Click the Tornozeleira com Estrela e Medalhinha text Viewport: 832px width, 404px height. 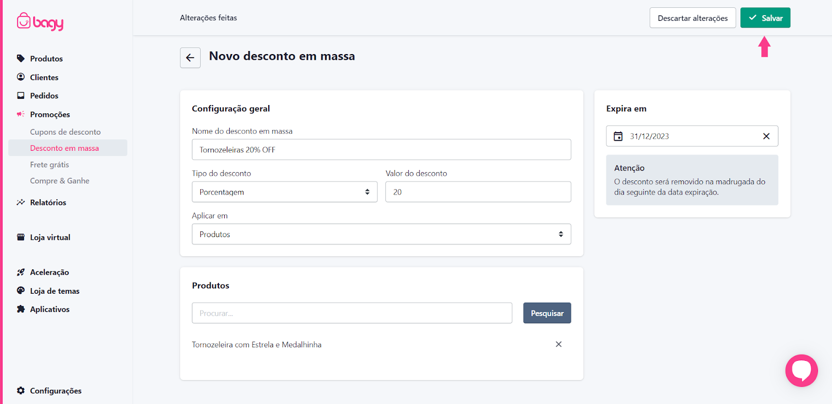pyautogui.click(x=257, y=345)
